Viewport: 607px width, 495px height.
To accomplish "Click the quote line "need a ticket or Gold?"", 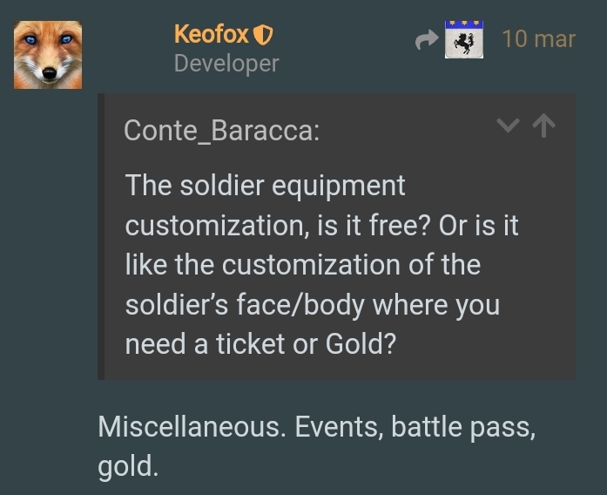I will coord(260,344).
